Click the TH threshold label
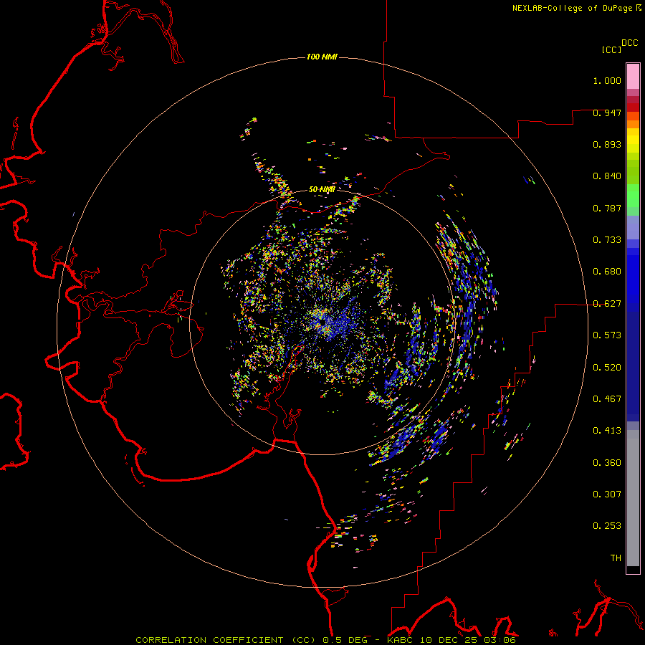The height and width of the screenshot is (645, 645). pyautogui.click(x=616, y=558)
